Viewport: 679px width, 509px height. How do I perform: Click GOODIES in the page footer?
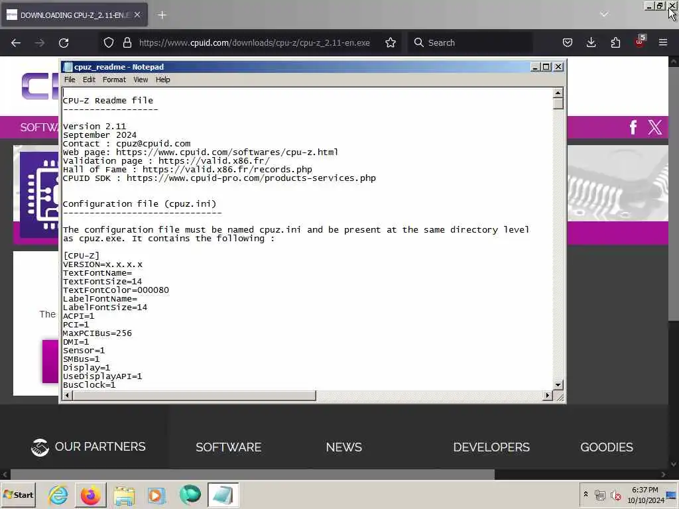pyautogui.click(x=606, y=447)
